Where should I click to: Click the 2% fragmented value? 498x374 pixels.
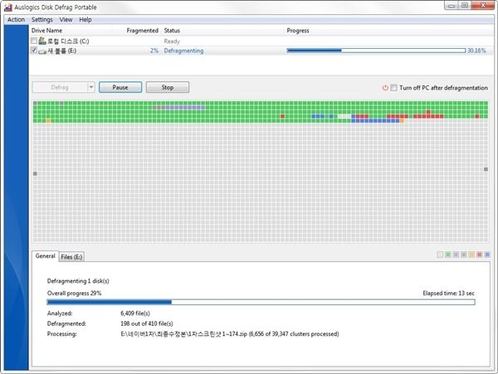154,51
